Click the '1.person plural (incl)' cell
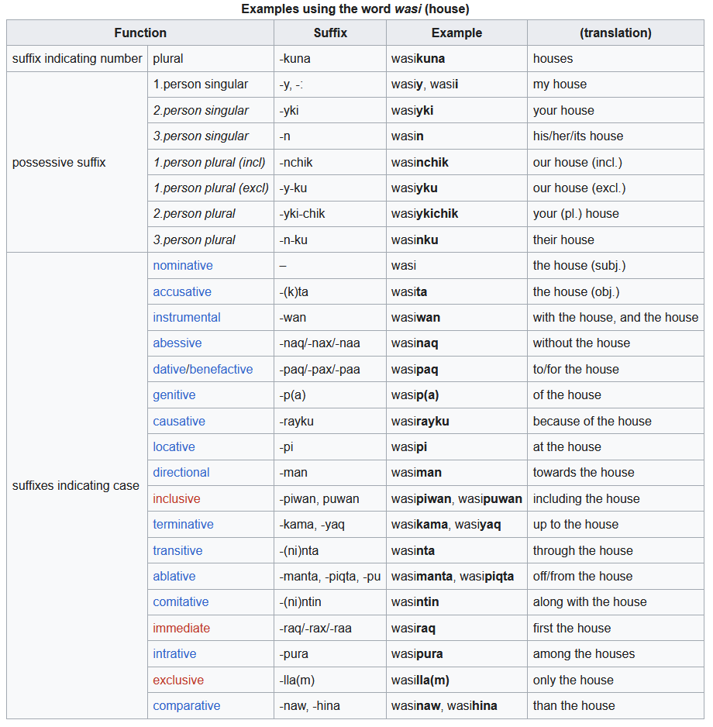This screenshot has height=727, width=713. pos(211,162)
